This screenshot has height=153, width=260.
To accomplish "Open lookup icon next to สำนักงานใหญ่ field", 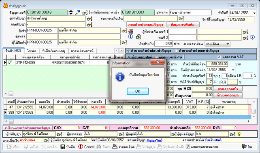I will 90,19.
